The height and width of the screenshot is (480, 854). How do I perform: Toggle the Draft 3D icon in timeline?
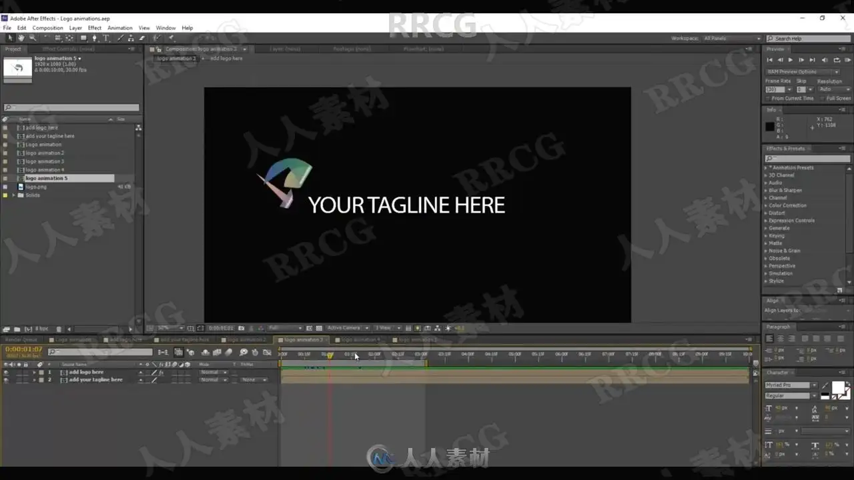[x=191, y=352]
